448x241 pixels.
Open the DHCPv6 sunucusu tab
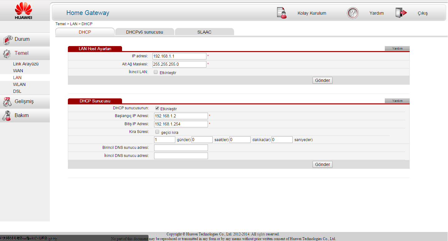coord(144,32)
